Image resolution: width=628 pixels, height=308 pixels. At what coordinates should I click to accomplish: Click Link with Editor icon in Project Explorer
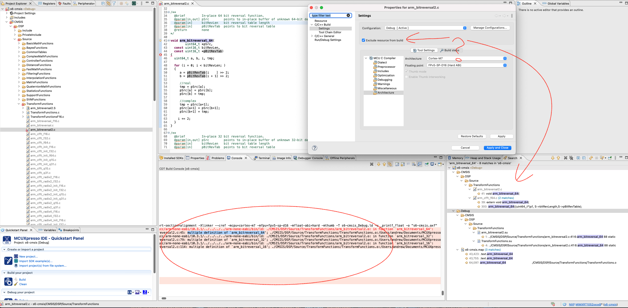point(109,3)
